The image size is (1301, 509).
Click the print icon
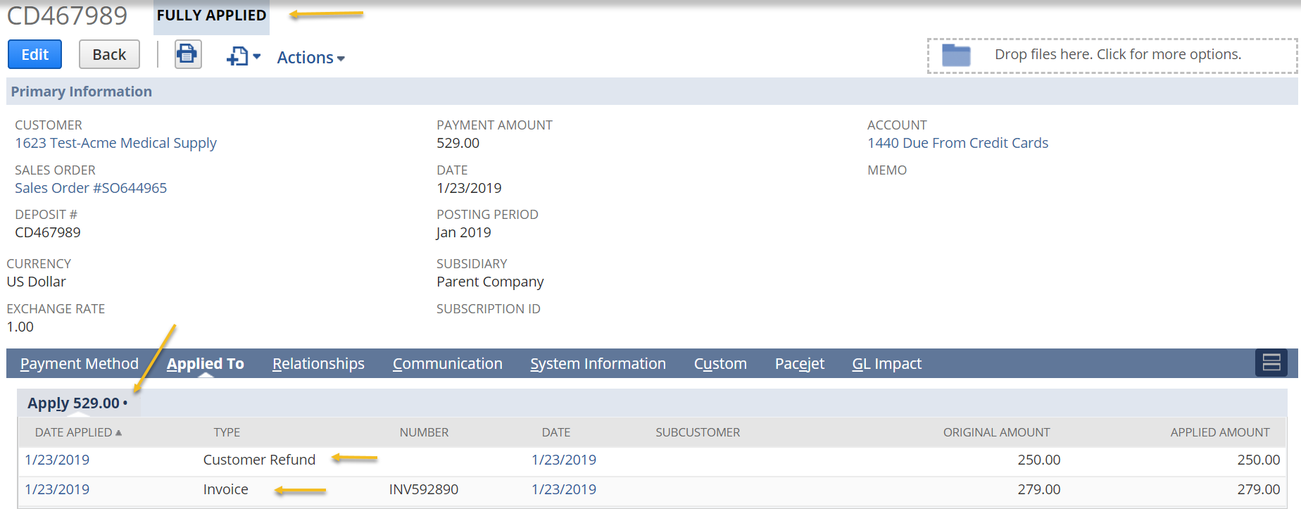tap(187, 54)
